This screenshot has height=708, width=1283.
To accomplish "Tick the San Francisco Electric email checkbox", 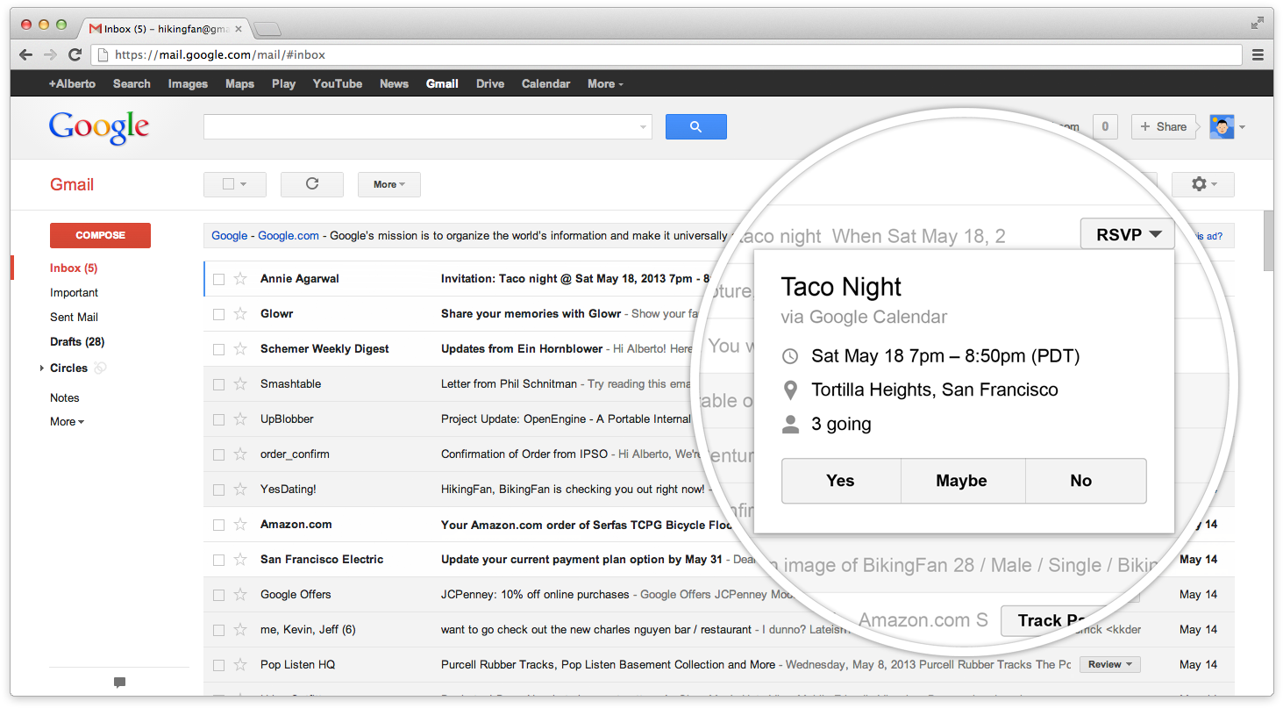I will [218, 560].
